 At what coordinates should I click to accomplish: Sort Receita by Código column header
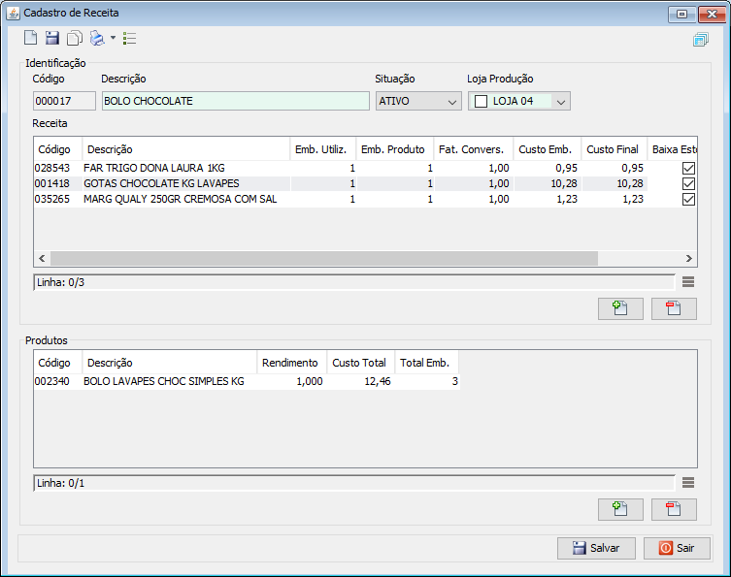click(58, 149)
